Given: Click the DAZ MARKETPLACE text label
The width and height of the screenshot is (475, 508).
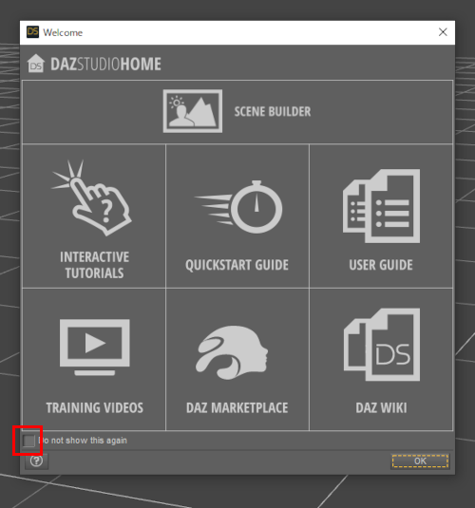Looking at the screenshot, I should [x=237, y=408].
